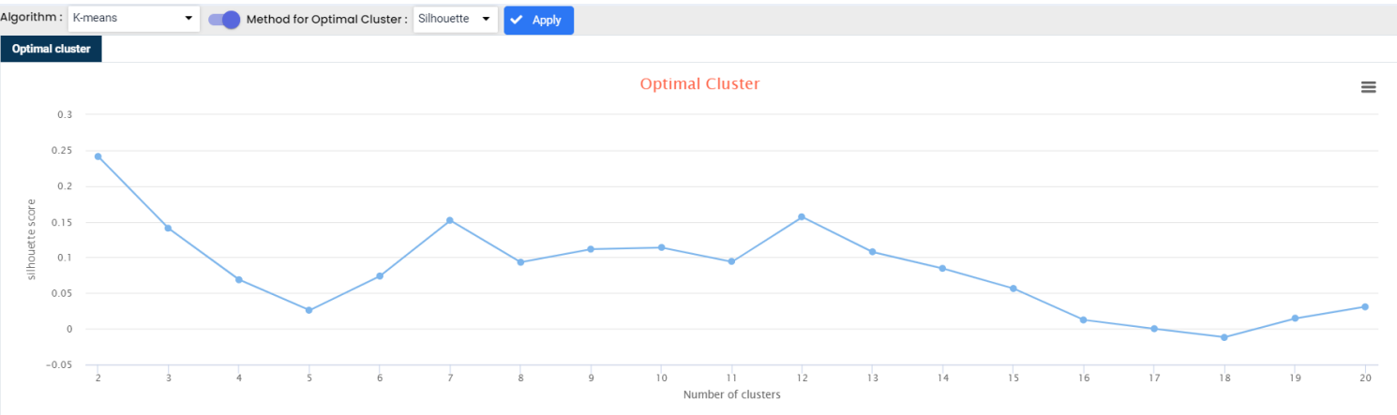Select the peak point at 12 clusters

point(802,216)
